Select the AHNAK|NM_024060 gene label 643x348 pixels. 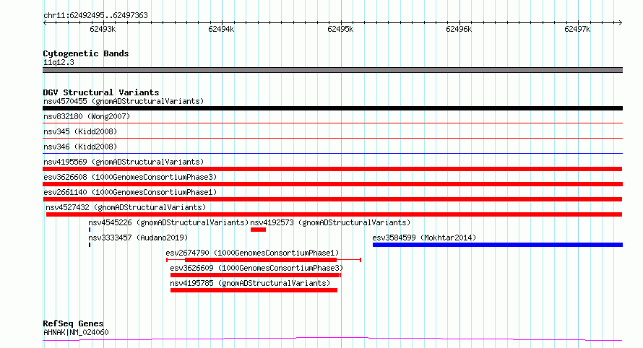(76, 332)
